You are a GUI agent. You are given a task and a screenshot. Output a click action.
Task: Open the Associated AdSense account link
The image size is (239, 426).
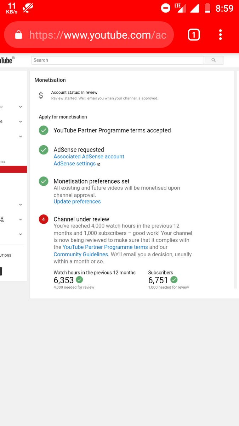point(89,157)
